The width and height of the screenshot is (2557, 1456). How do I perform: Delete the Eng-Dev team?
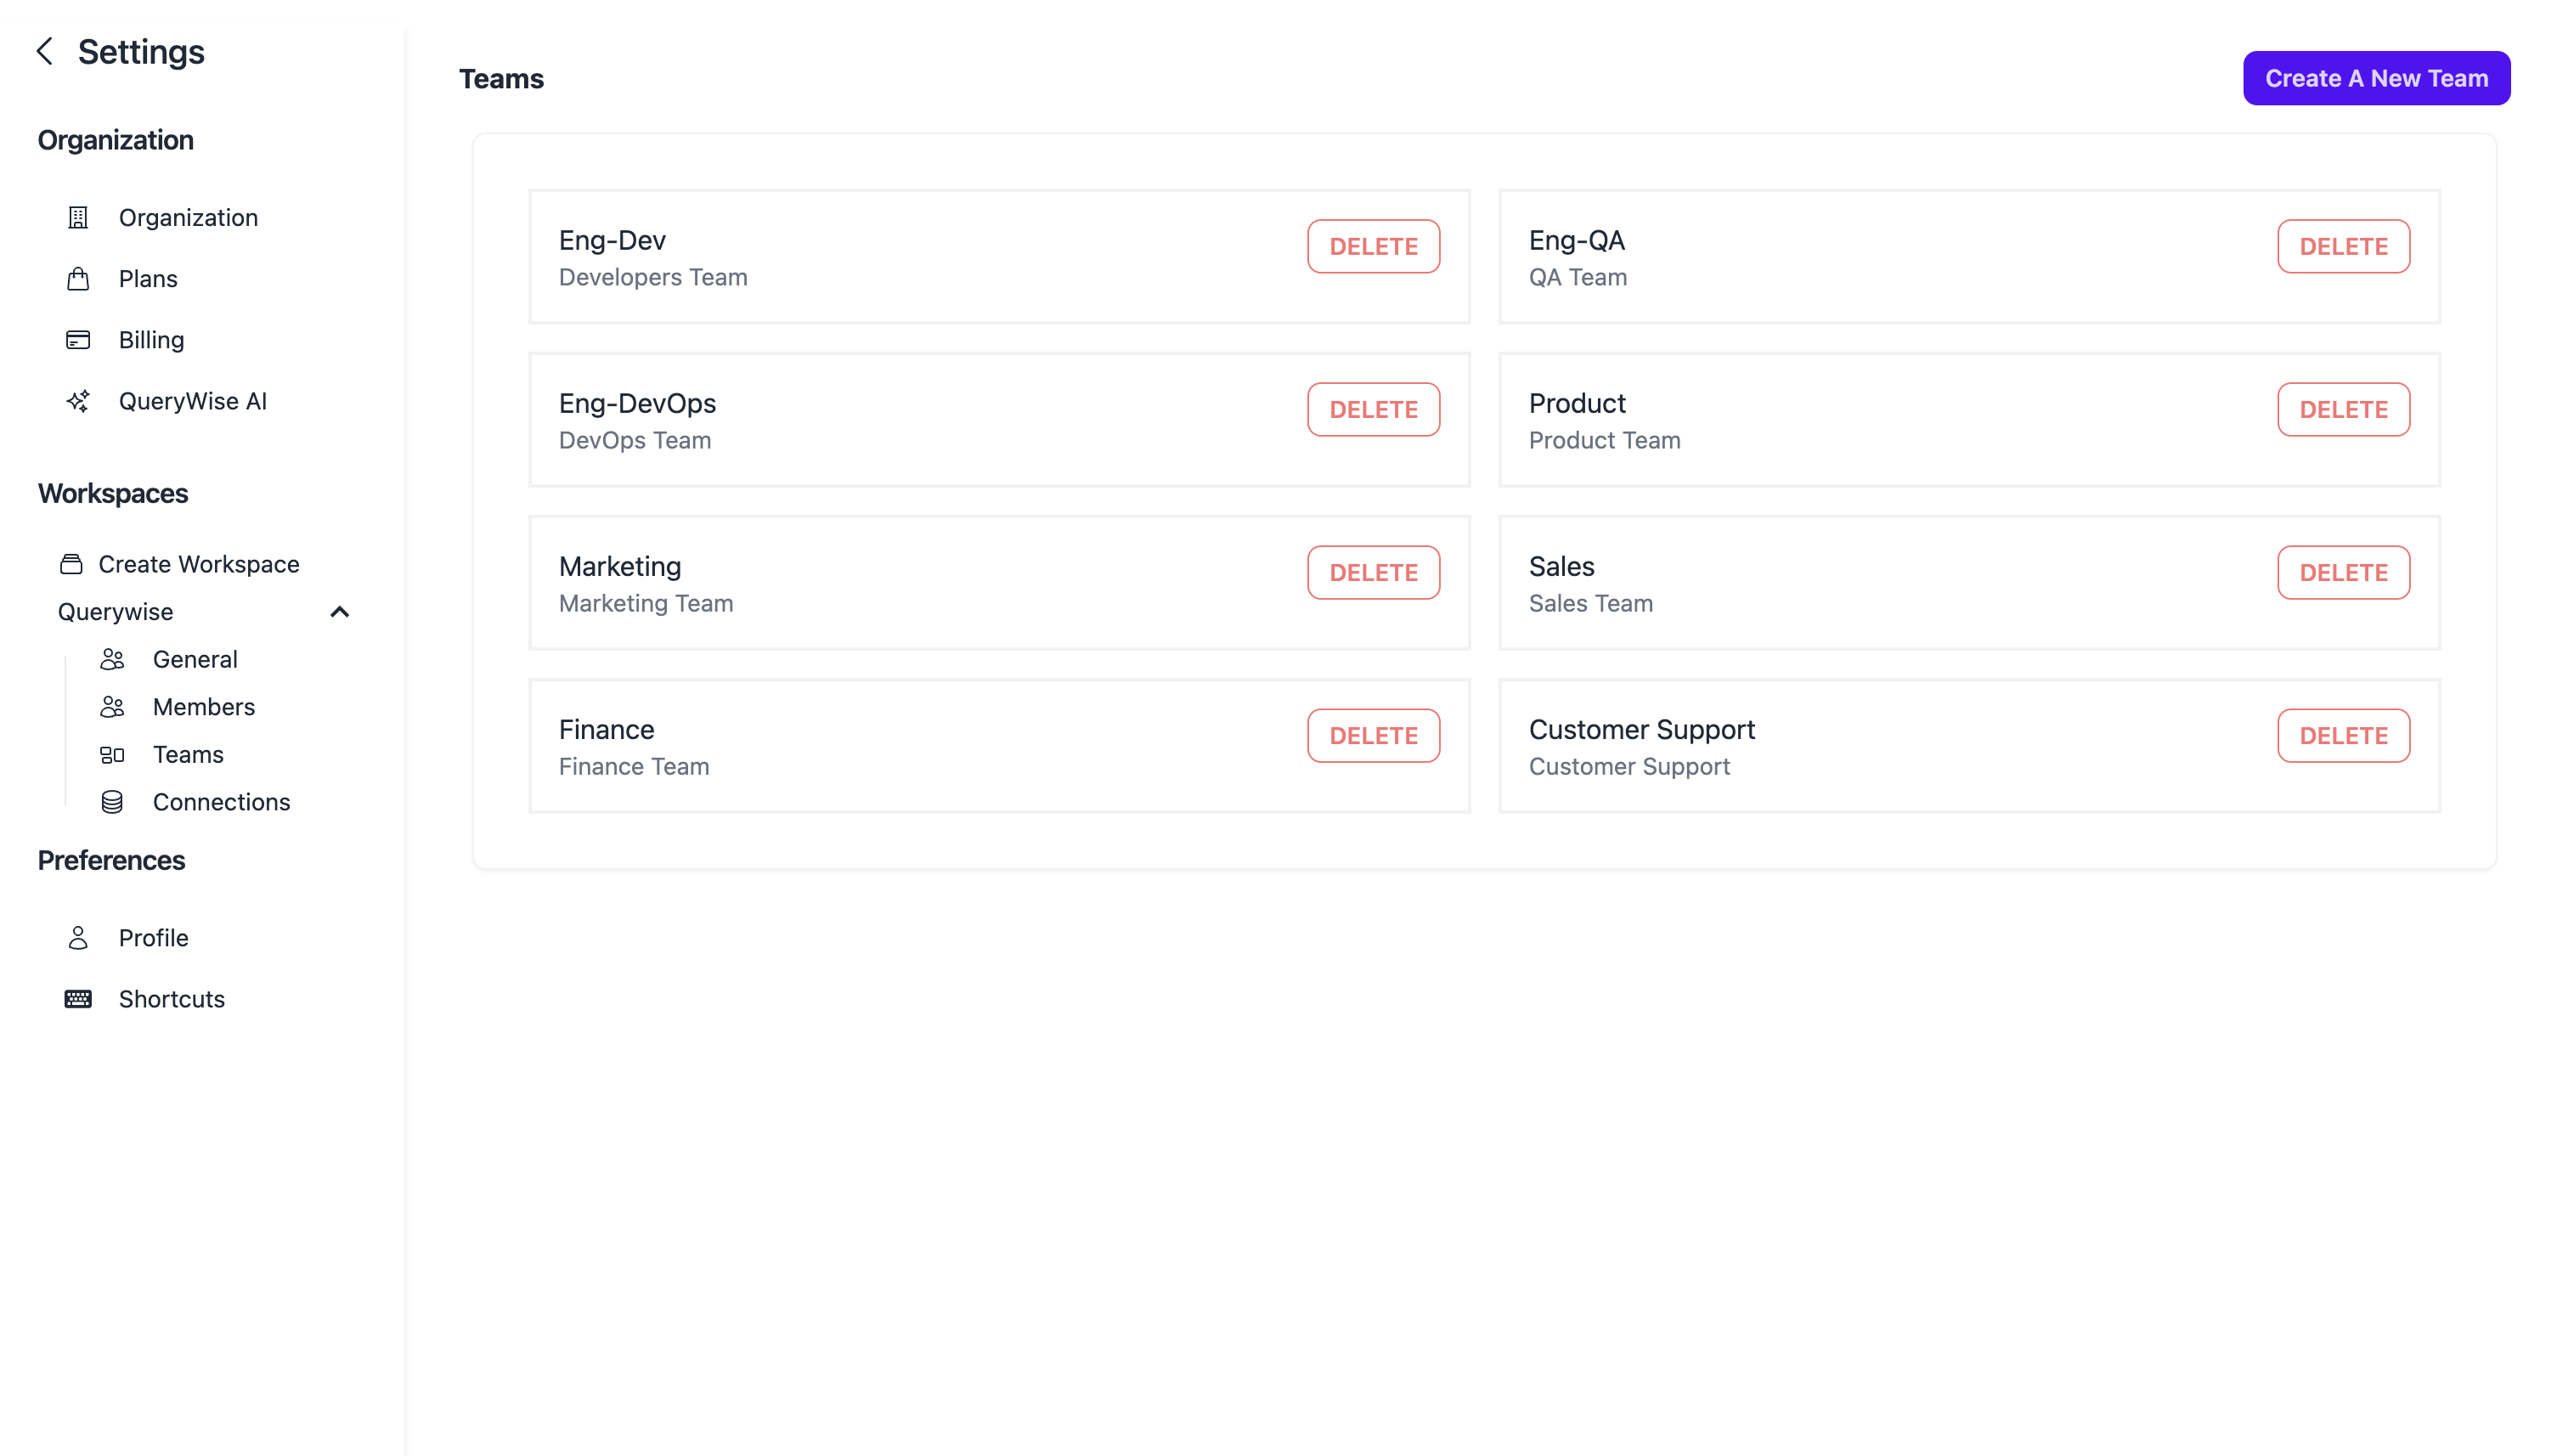(1373, 246)
